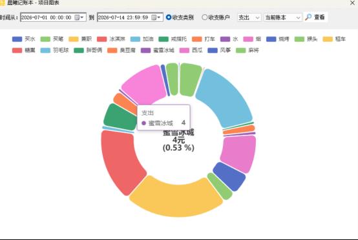Expand the 当前账本 ledger dropdown
358x240 pixels.
click(x=282, y=17)
